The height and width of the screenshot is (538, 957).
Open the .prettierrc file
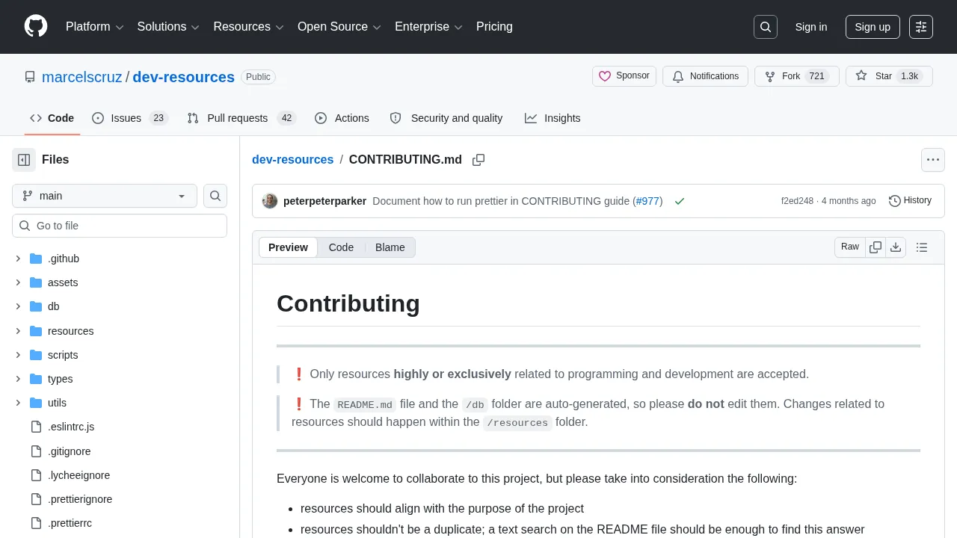(70, 523)
